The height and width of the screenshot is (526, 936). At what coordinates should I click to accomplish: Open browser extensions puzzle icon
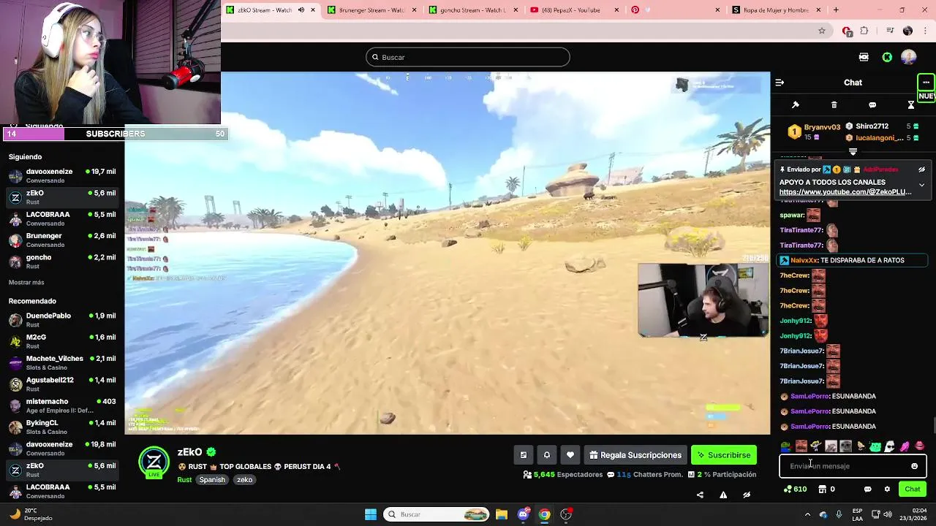click(x=864, y=31)
